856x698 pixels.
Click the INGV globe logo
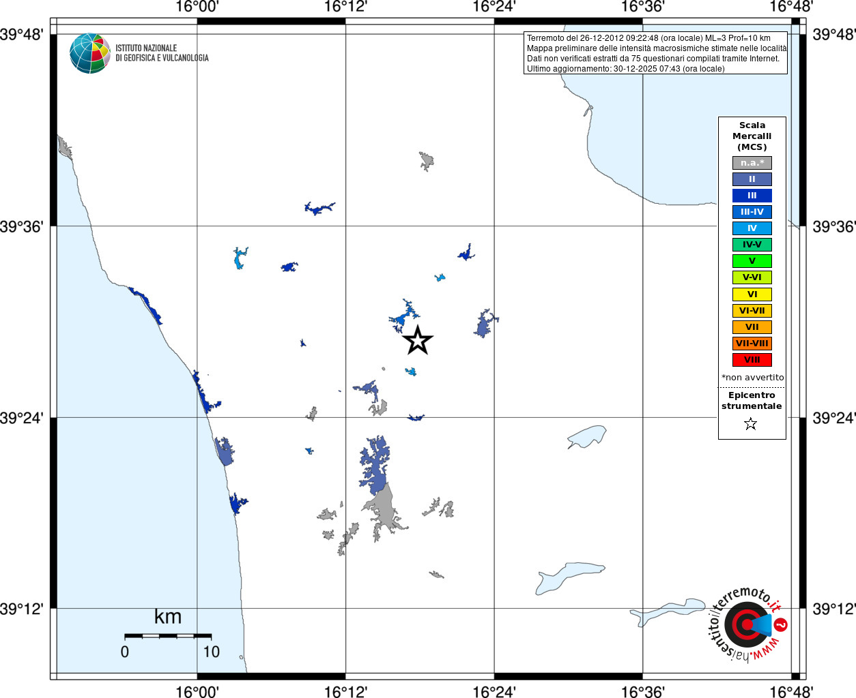click(90, 53)
